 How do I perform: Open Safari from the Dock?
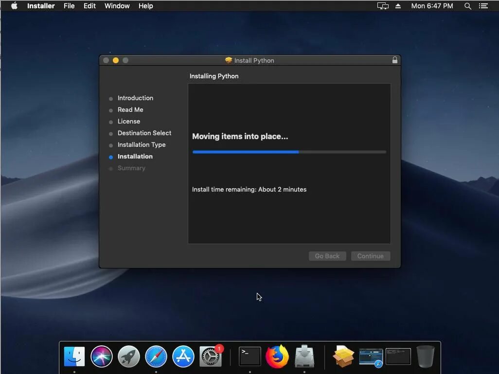156,356
